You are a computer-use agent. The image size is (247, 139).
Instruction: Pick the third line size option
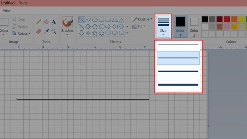(178, 71)
